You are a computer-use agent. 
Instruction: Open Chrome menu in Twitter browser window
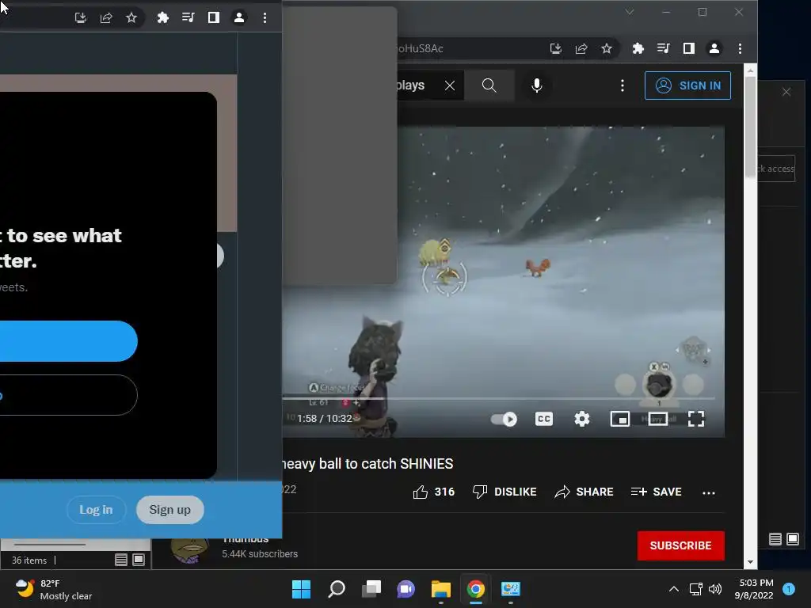[x=265, y=17]
